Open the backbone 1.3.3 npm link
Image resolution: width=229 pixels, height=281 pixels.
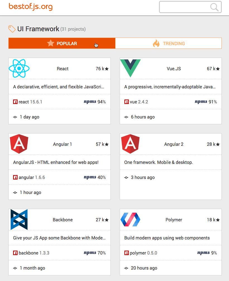(31, 253)
